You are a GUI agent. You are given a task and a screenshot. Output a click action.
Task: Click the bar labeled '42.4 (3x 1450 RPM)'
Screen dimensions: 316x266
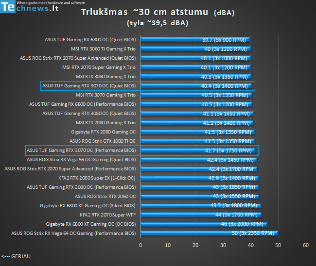coord(199,160)
